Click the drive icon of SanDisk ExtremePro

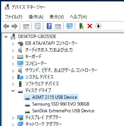[27, 112]
